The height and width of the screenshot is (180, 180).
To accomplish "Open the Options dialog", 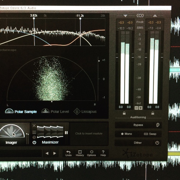I will click(91, 153).
